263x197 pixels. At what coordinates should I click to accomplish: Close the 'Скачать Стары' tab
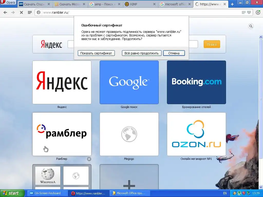pos(49,4)
